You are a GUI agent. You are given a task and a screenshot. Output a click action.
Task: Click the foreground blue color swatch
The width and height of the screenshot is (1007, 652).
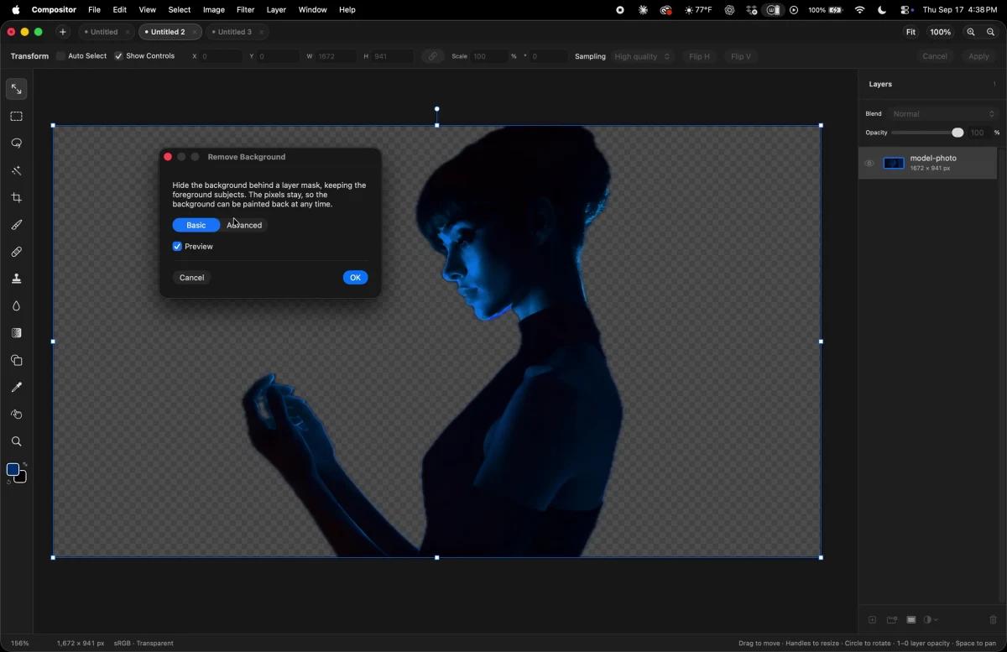coord(13,470)
